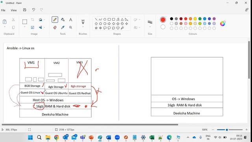Screen dimensions: 252x142
Task: Select the Heart shape
Action: pos(118,28)
